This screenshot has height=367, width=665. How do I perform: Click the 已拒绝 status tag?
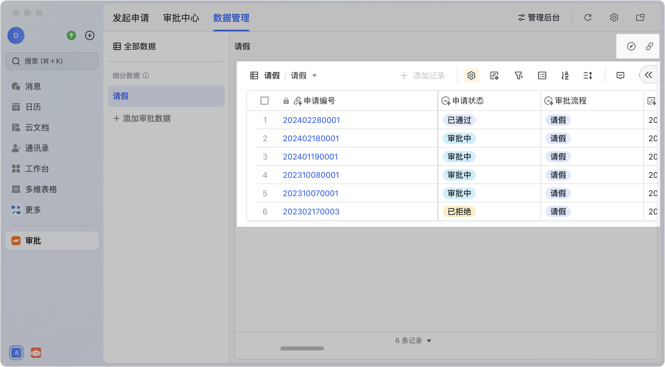point(459,212)
